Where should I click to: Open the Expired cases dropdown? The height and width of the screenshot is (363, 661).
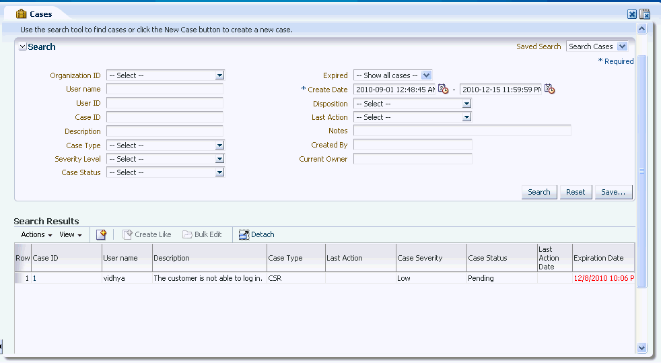pos(427,75)
